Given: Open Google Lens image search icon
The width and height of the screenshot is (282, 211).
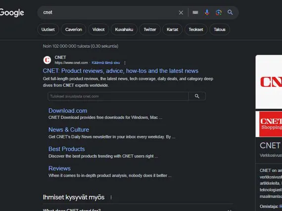Looking at the screenshot, I should click(x=219, y=12).
